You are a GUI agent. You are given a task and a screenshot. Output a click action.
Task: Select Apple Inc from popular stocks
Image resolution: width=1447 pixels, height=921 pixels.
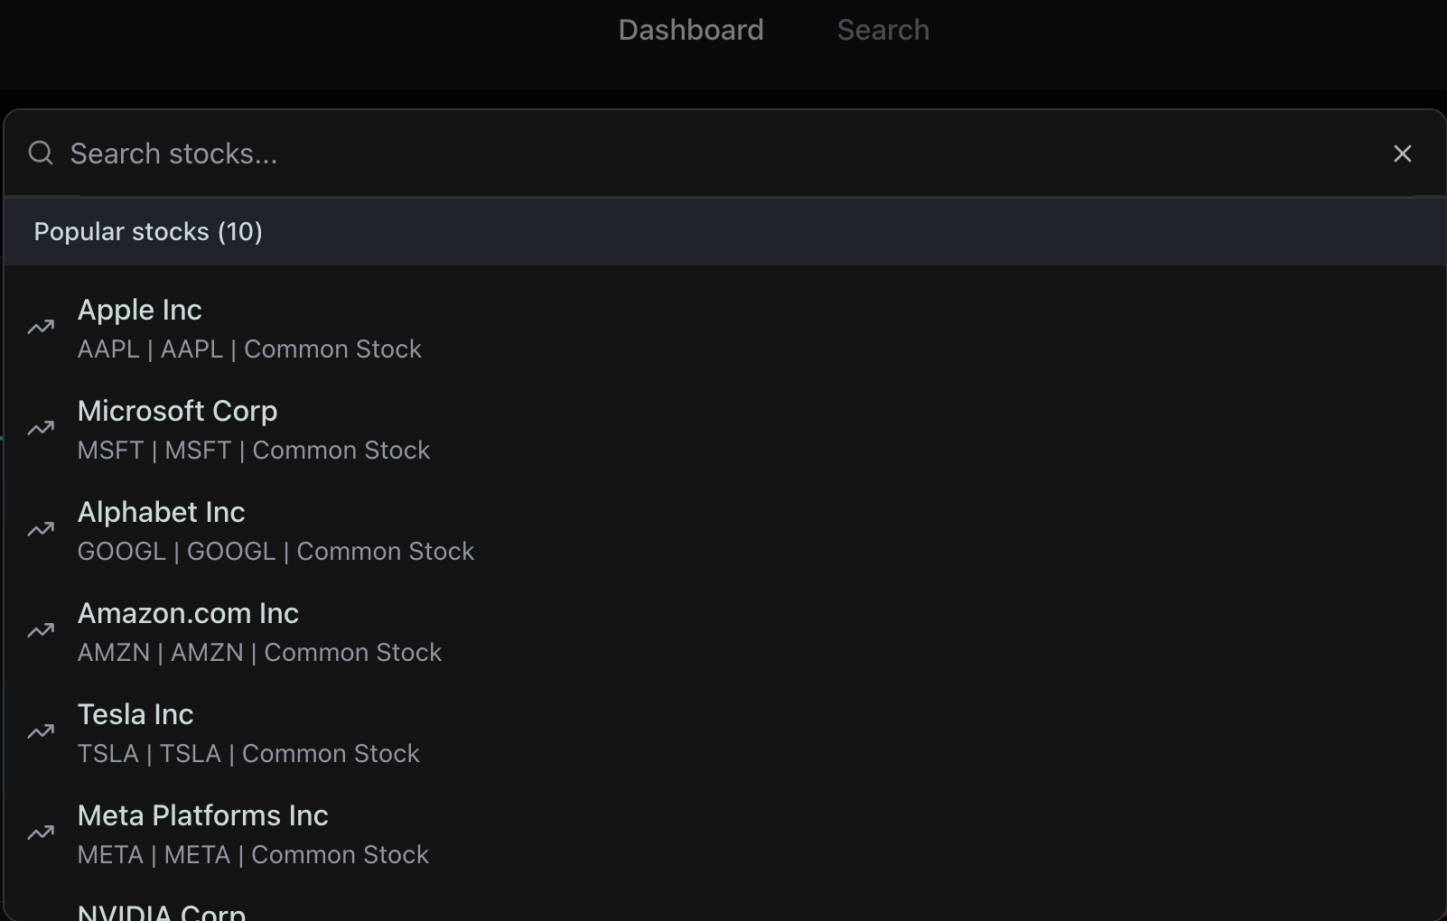point(140,311)
